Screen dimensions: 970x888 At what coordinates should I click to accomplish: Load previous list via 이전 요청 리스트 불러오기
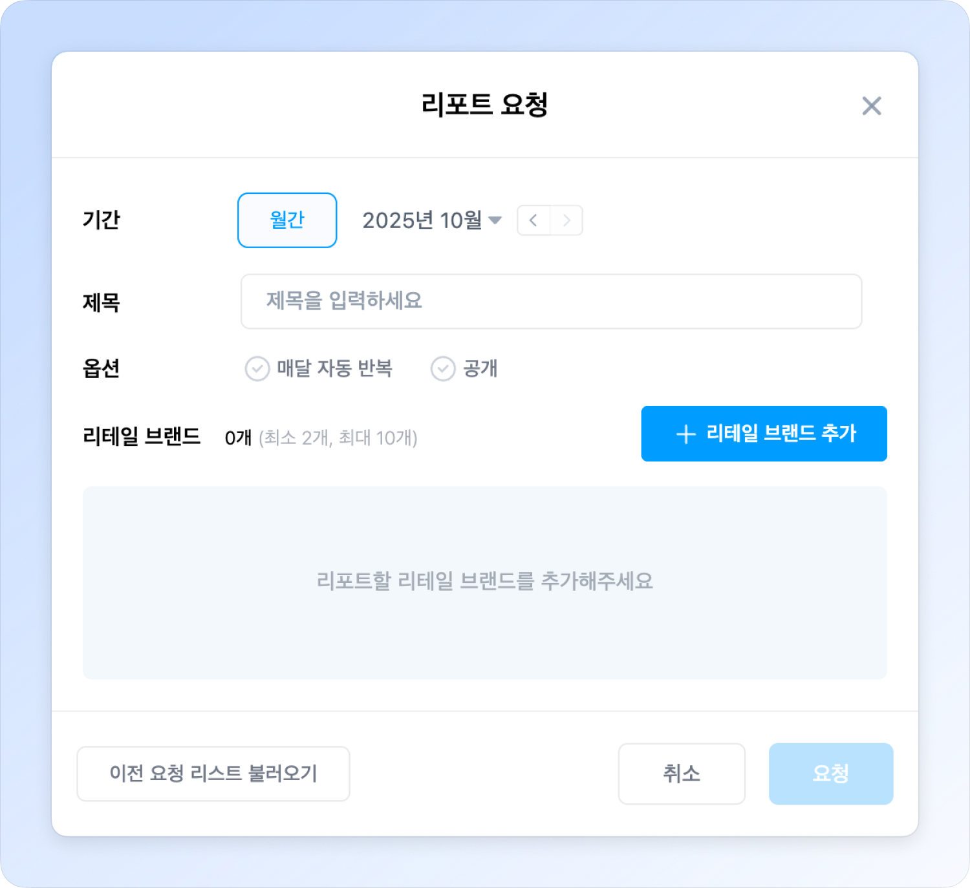(x=213, y=774)
